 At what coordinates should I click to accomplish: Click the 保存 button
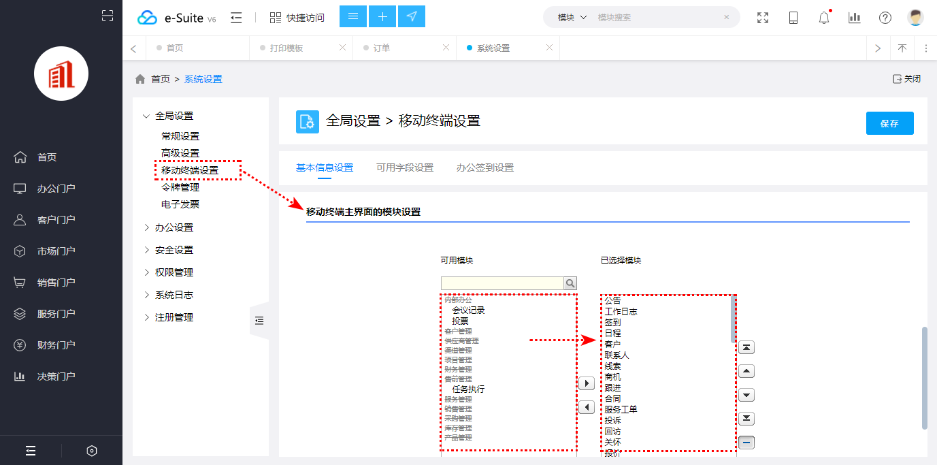[x=889, y=123]
